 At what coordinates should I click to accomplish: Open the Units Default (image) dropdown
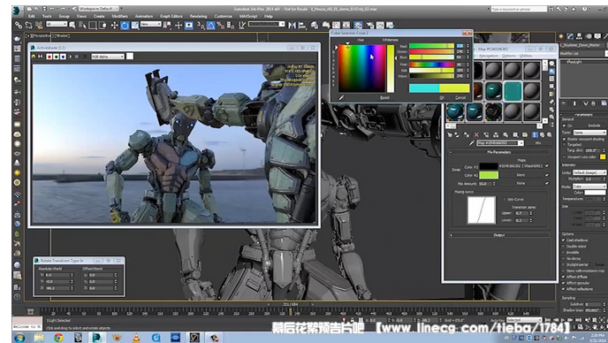point(589,172)
